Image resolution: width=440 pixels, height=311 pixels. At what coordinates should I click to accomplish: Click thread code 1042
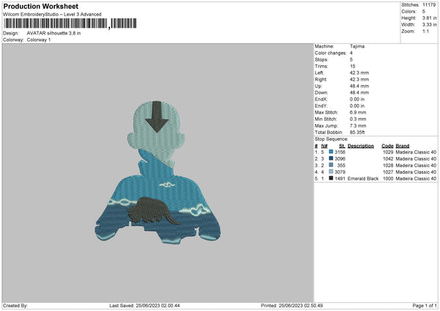click(x=388, y=158)
